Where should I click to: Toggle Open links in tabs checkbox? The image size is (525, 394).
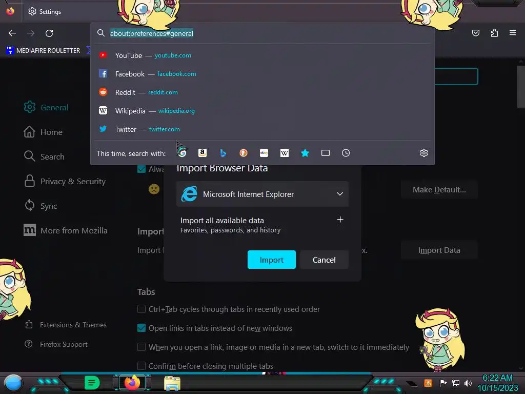tap(142, 328)
